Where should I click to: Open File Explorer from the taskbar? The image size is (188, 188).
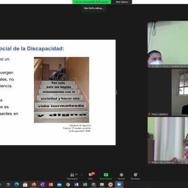102,185
